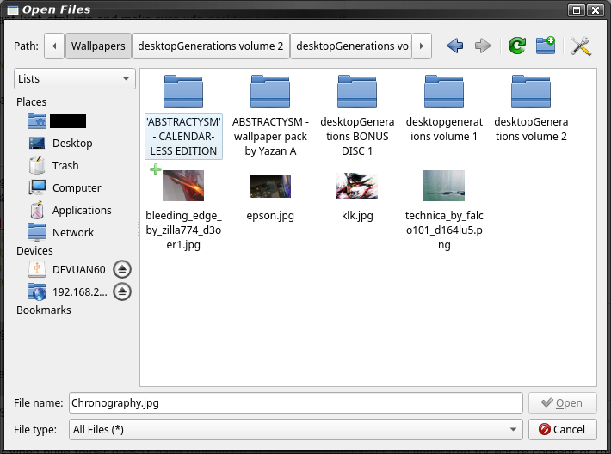Create new folder with plus folder icon
Screen dimensions: 611x454
[x=546, y=46]
